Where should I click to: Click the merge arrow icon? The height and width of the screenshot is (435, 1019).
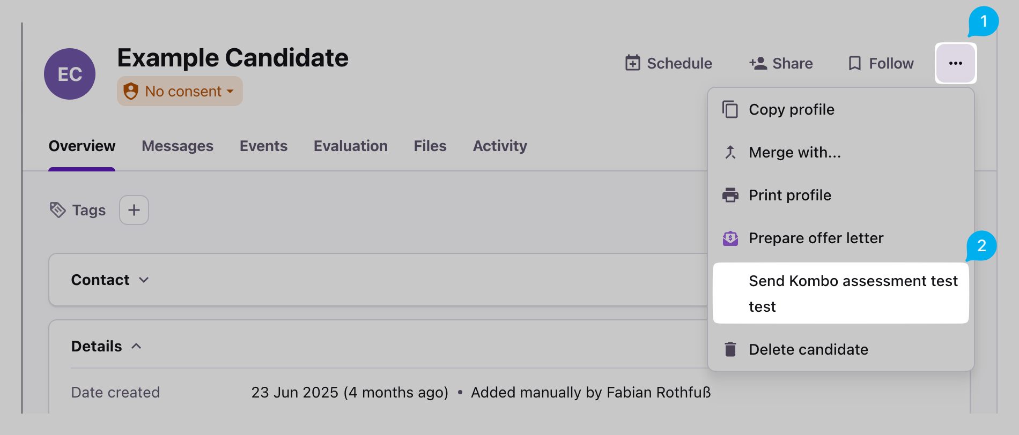(730, 152)
